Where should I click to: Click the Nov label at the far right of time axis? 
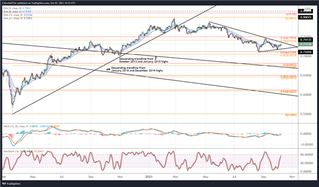tap(292, 177)
